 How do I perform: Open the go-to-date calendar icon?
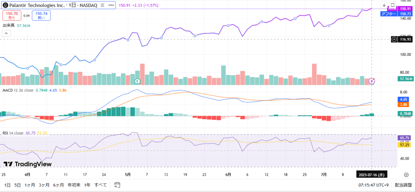pyautogui.click(x=117, y=185)
